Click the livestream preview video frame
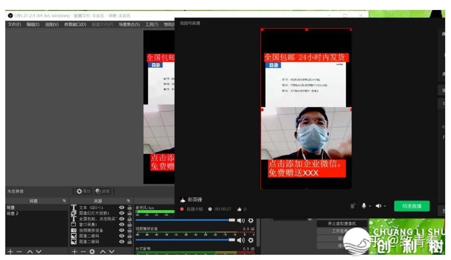 point(306,109)
